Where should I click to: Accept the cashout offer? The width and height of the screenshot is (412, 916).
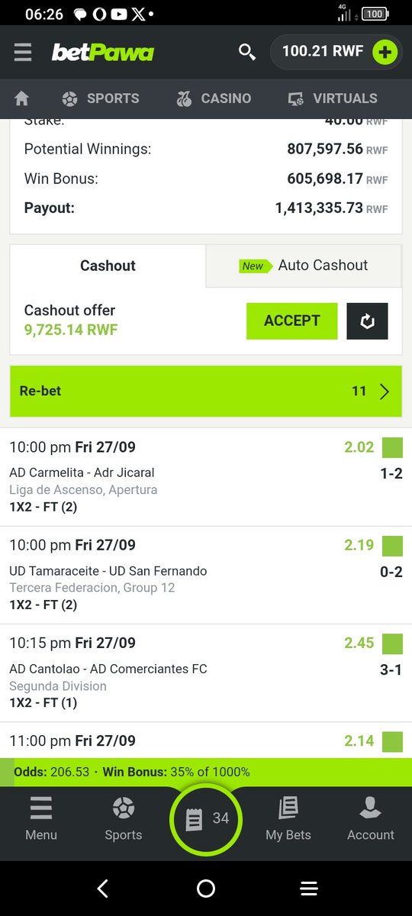click(291, 321)
